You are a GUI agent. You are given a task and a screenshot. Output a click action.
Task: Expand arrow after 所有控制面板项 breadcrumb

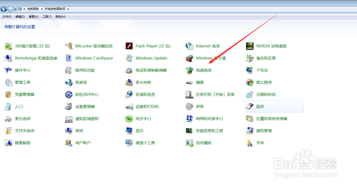[68, 9]
